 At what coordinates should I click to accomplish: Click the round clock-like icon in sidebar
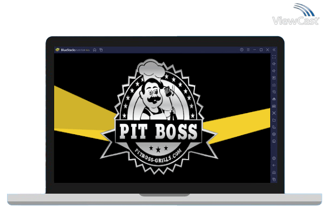point(274,141)
